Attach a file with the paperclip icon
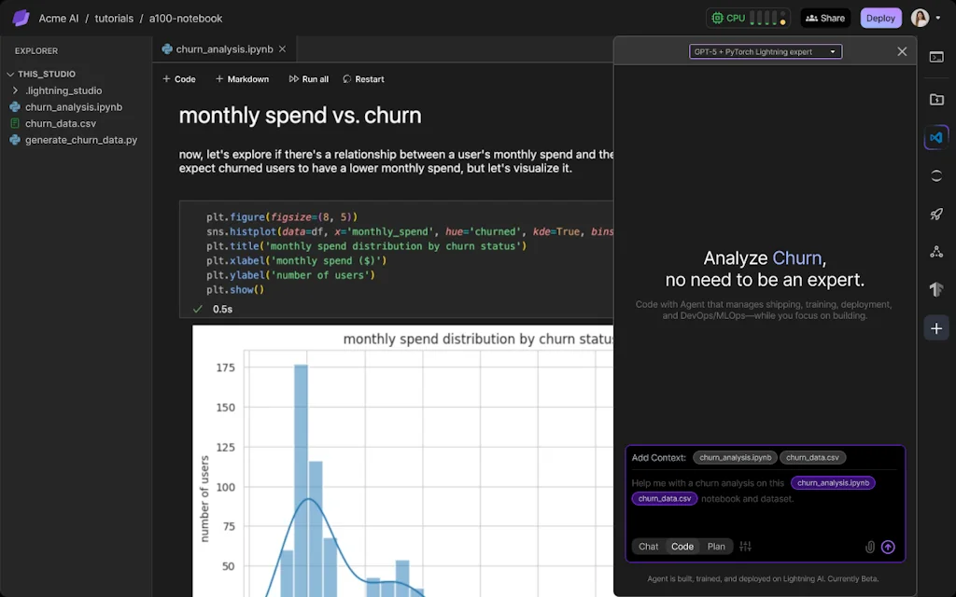The image size is (956, 597). click(x=870, y=547)
